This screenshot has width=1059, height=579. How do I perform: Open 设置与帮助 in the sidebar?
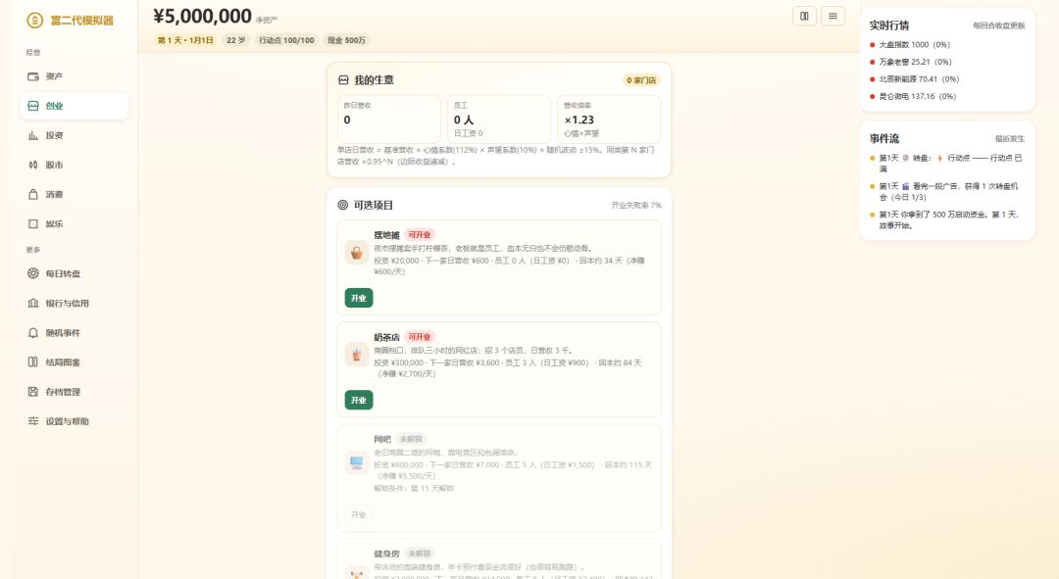pyautogui.click(x=75, y=421)
